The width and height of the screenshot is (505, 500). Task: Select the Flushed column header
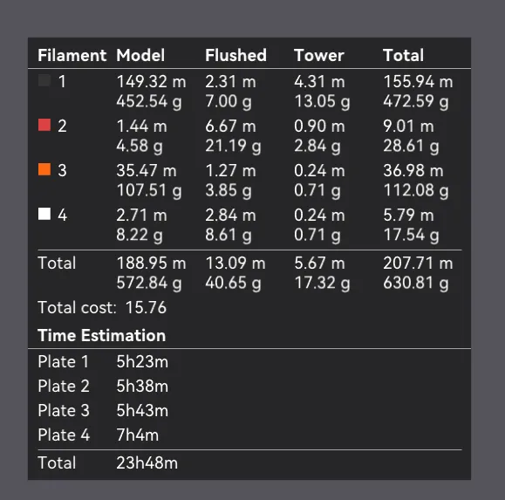click(x=236, y=55)
